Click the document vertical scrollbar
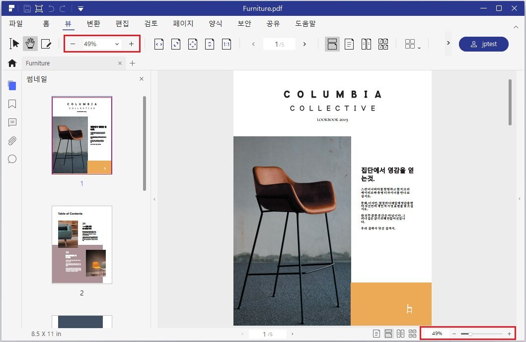Screen dimensions: 526x342 pos(510,102)
